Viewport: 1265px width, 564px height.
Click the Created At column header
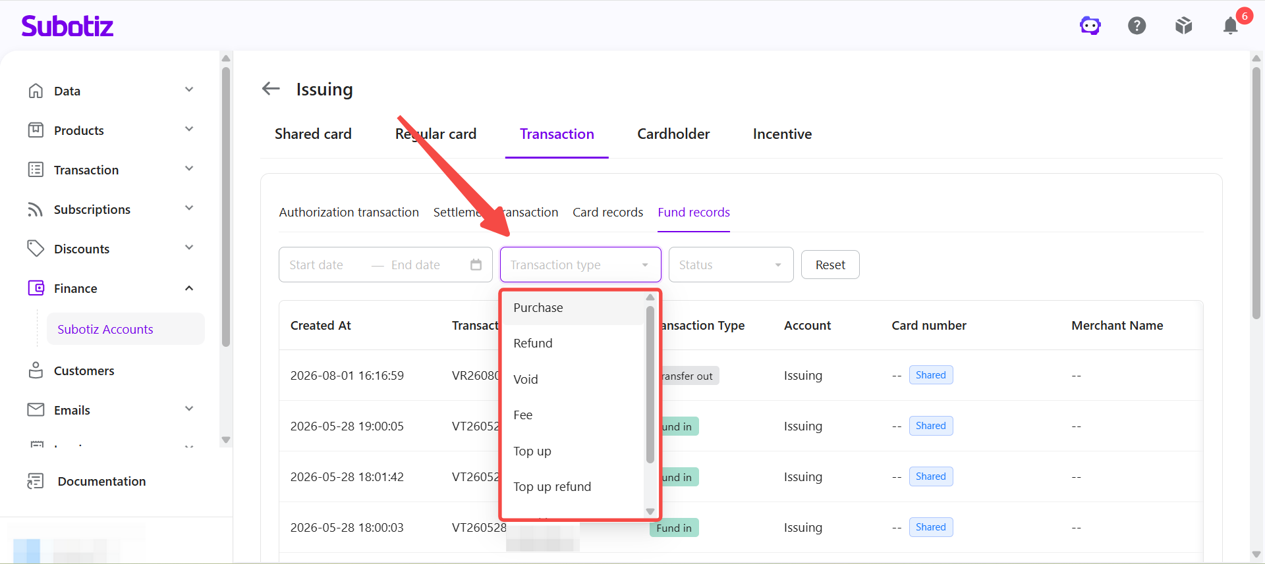321,325
